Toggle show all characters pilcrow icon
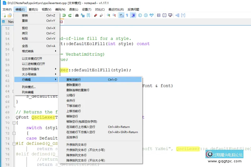Screen dimensions: 251x167 point(127,15)
